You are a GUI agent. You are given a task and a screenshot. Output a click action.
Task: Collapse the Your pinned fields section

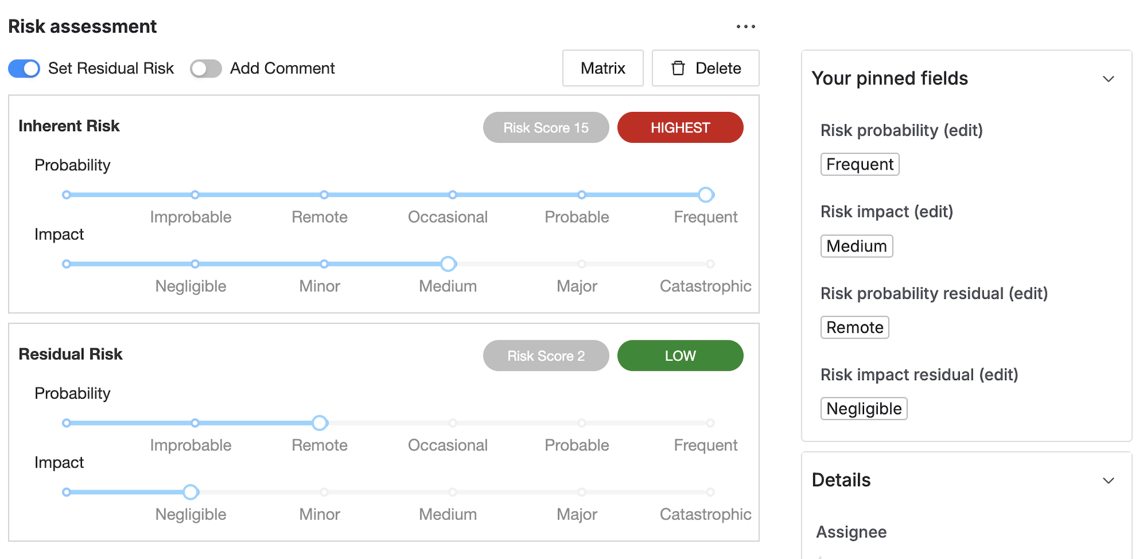(1108, 79)
